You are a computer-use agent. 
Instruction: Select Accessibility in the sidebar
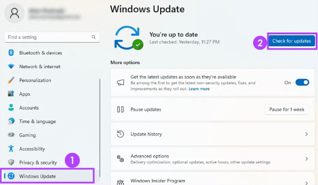click(52, 149)
